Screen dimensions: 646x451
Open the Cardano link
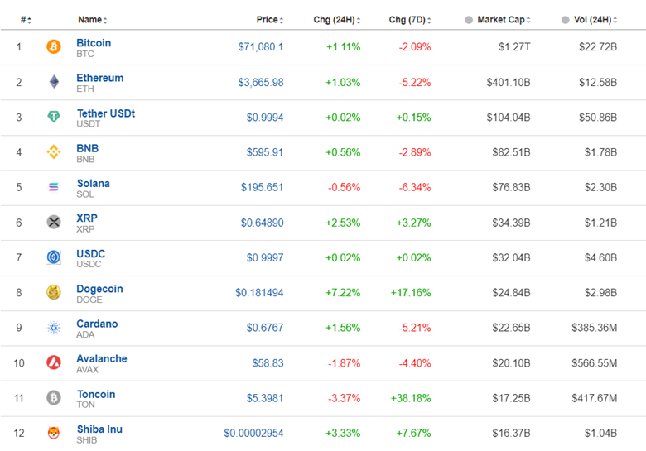[x=97, y=324]
